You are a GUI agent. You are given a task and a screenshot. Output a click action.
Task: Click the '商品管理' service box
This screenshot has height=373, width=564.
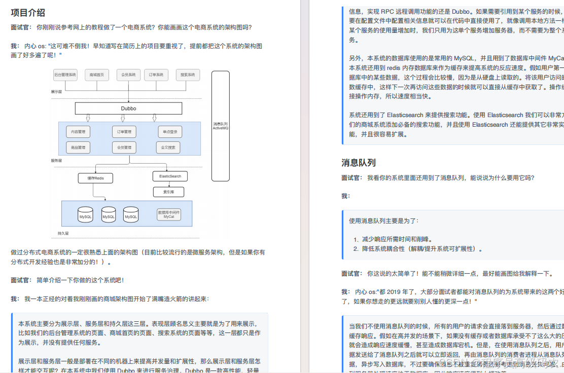pyautogui.click(x=78, y=147)
